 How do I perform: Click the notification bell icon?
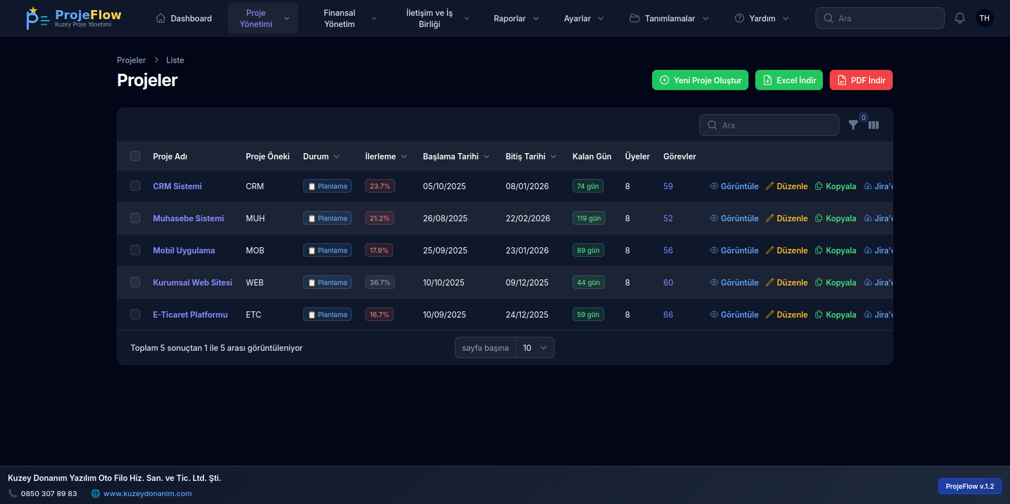point(959,18)
